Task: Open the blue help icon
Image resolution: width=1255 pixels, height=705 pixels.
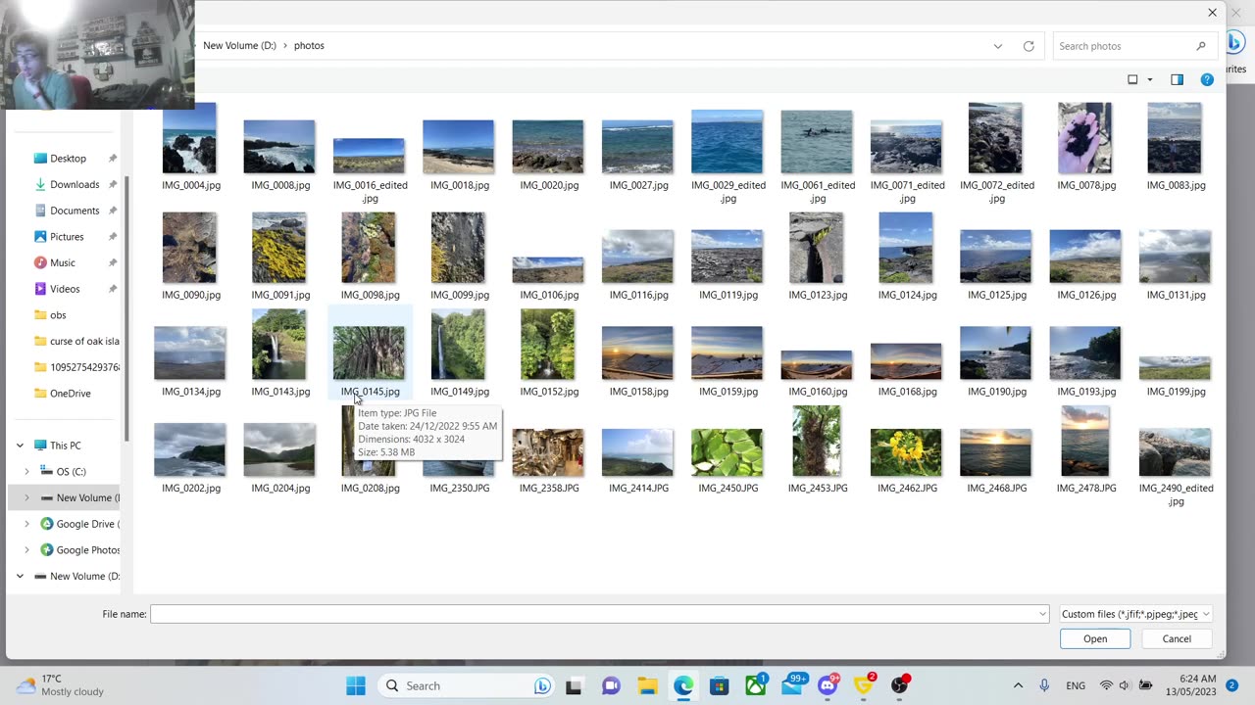Action: (x=1207, y=79)
